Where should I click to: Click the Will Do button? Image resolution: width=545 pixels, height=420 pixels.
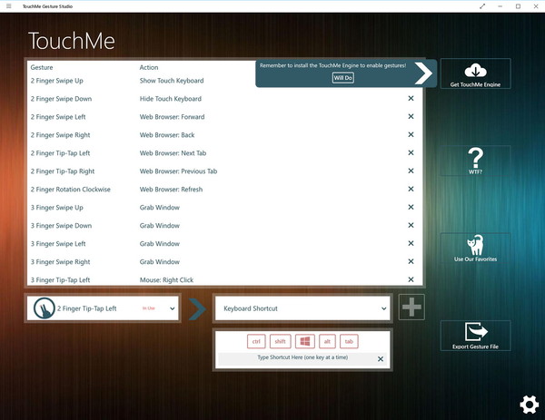coord(343,78)
